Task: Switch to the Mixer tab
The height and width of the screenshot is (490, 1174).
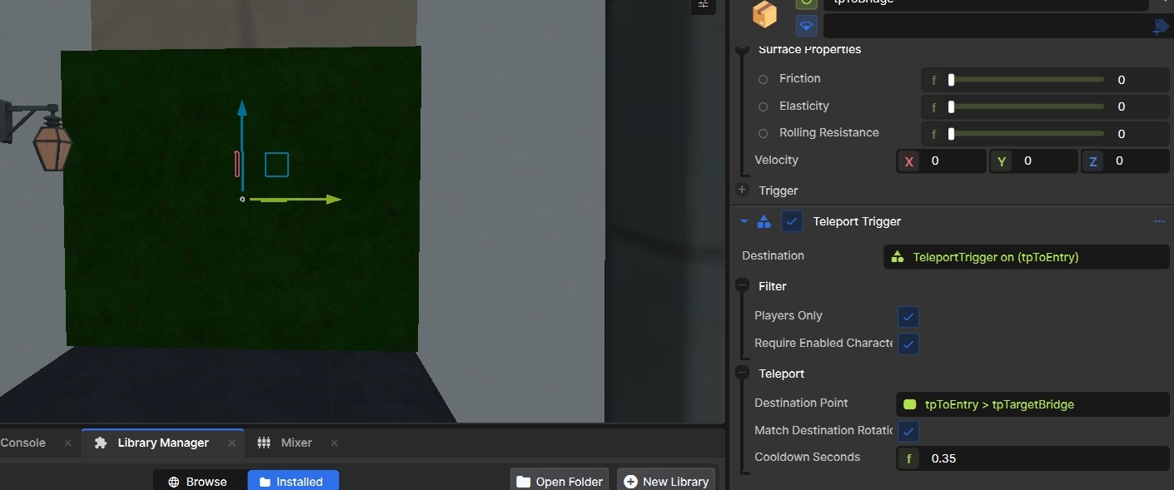Action: 296,443
